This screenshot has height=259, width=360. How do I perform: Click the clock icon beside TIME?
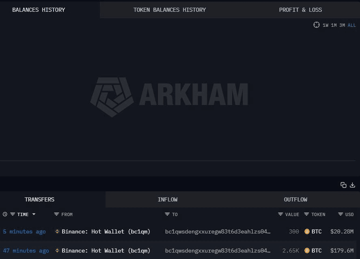(5, 214)
